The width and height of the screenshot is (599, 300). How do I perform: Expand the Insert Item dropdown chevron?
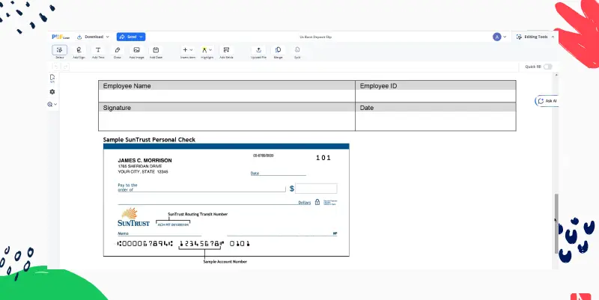tap(192, 50)
